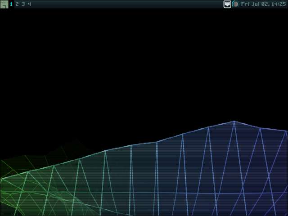
Task: Click the white tray icon beside the clock
Action: tap(227, 4)
